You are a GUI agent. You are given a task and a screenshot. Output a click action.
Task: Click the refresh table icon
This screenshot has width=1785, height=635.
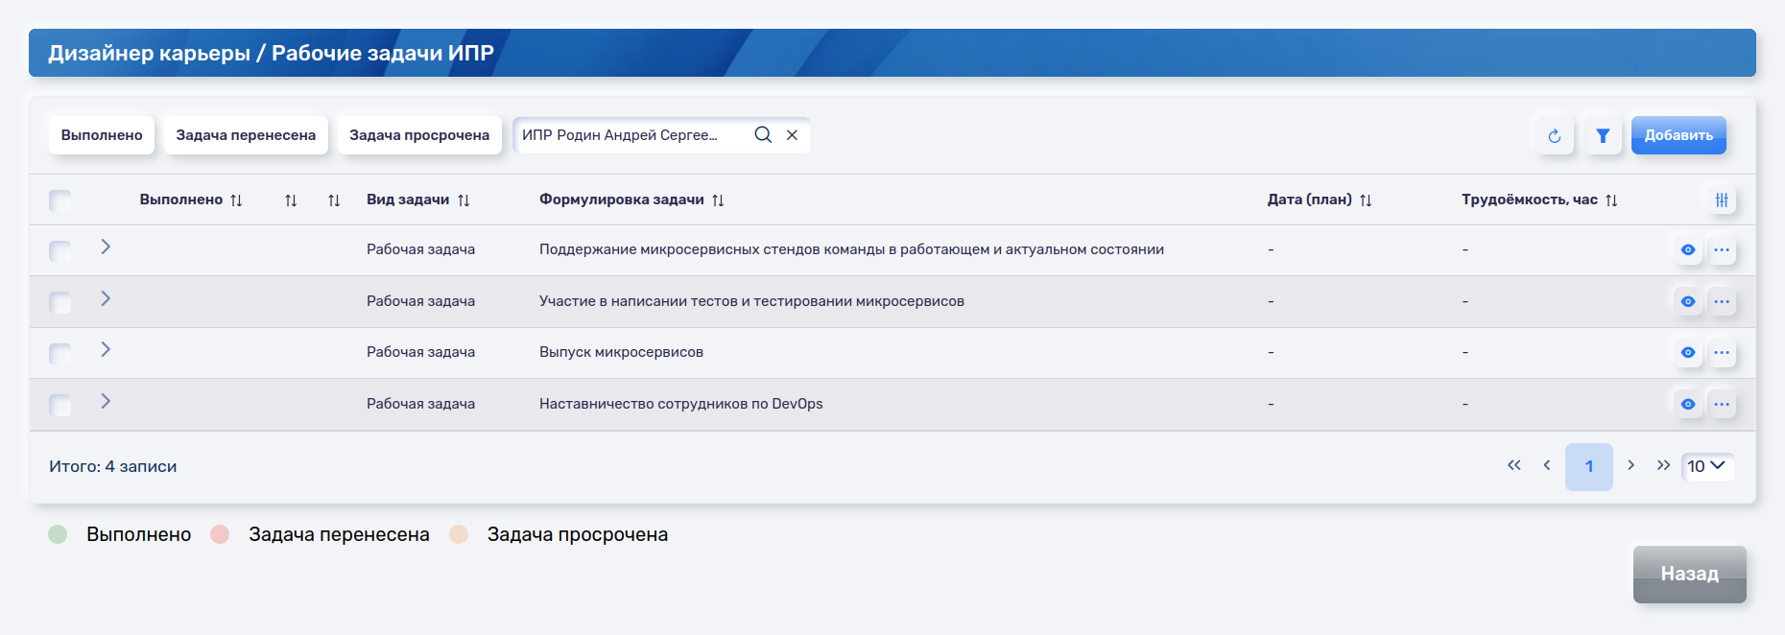(1554, 136)
